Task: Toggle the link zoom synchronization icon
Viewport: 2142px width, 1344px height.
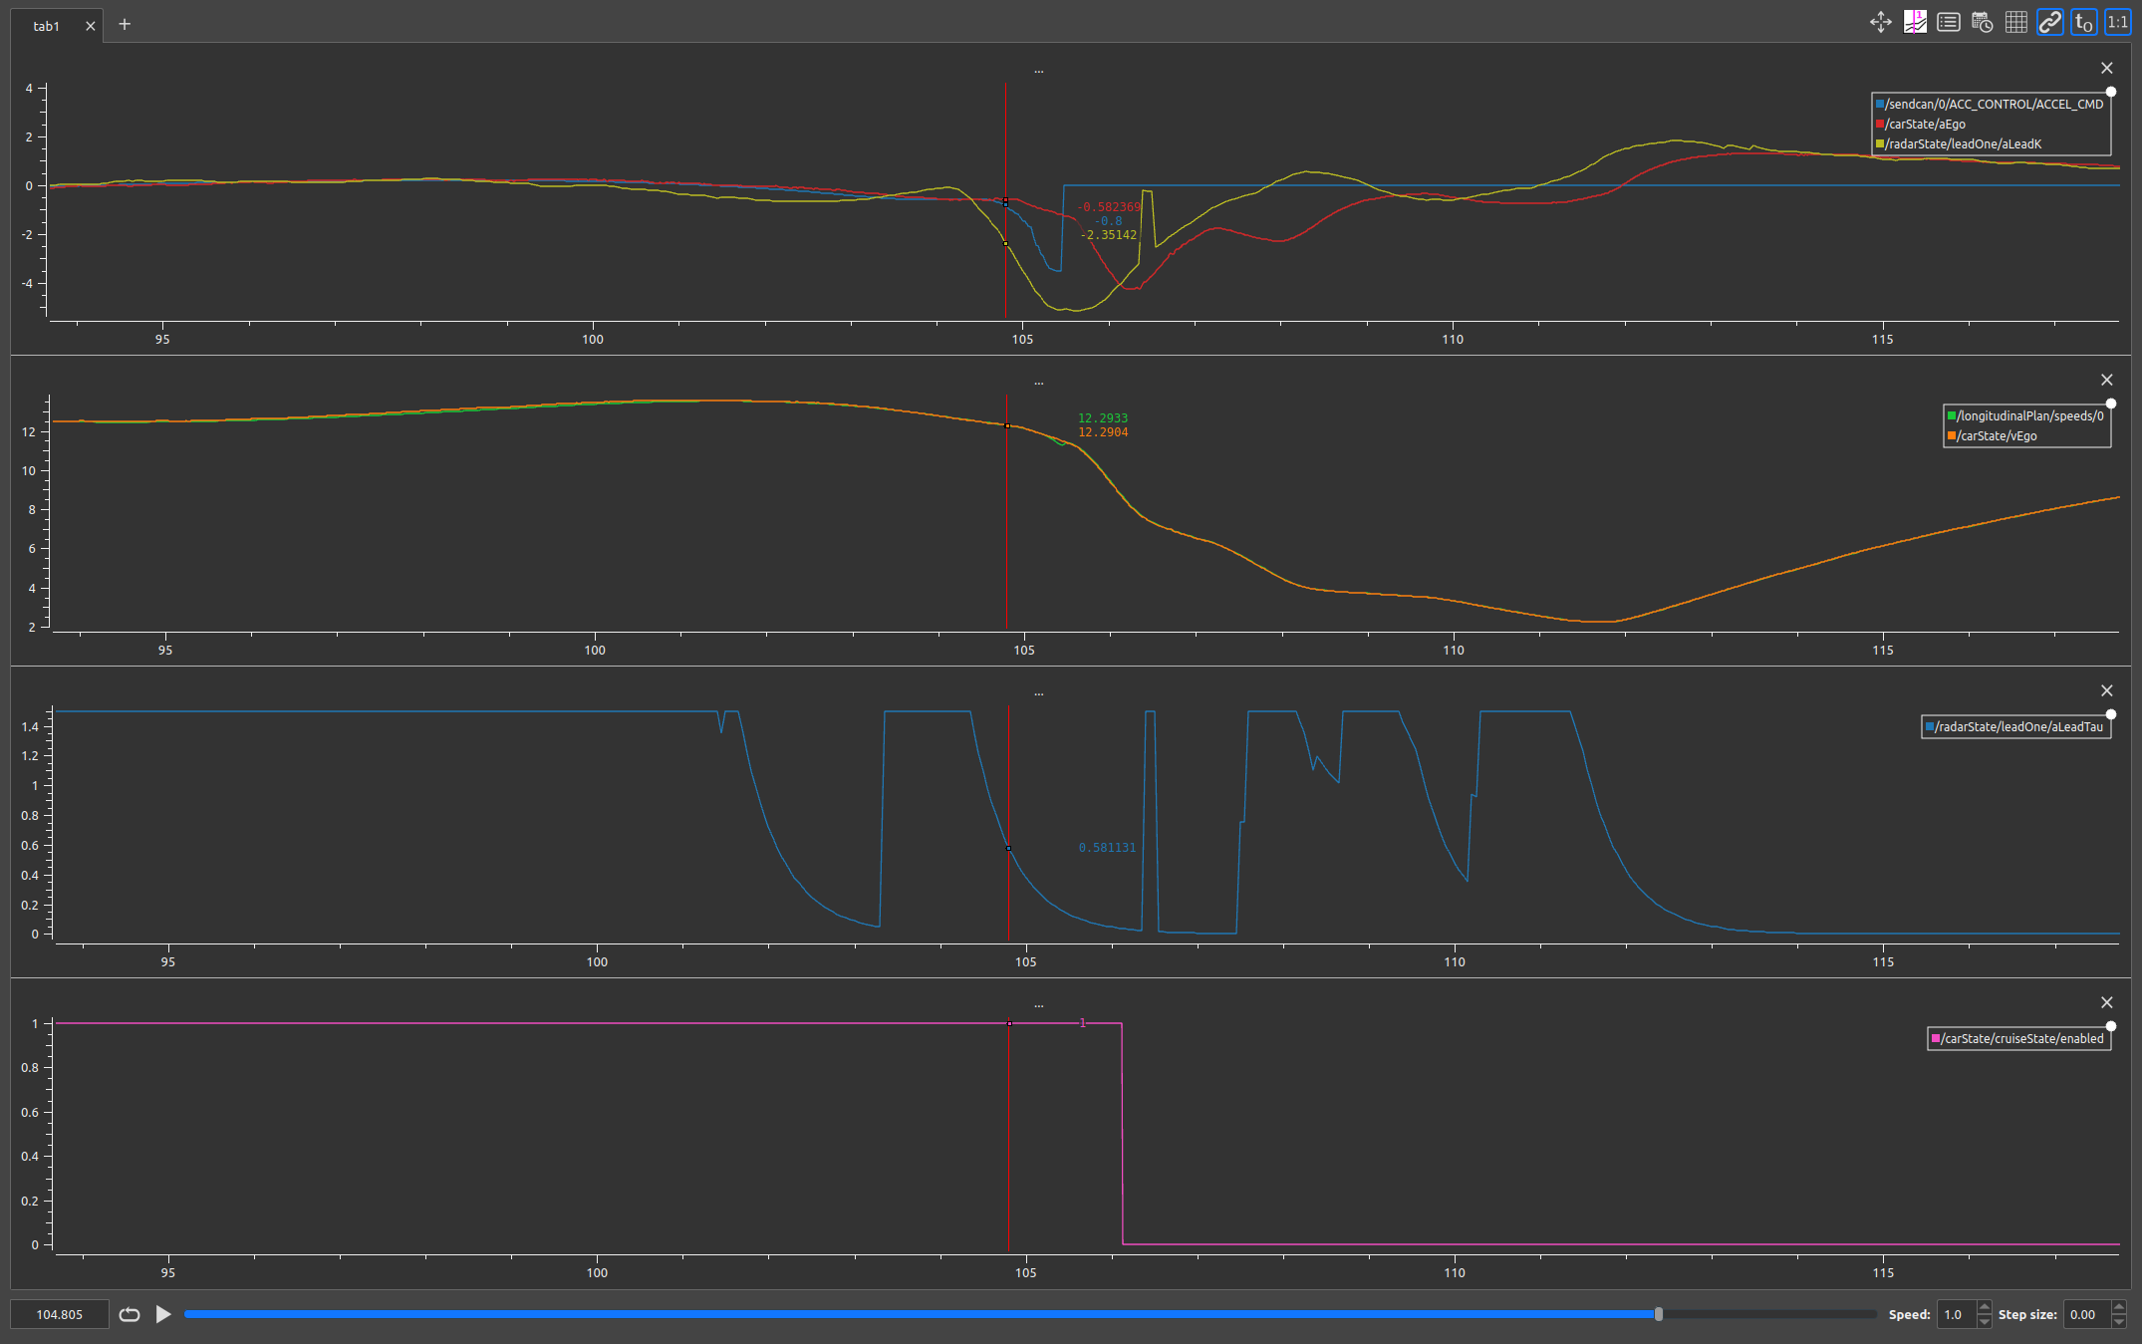Action: 2049,22
